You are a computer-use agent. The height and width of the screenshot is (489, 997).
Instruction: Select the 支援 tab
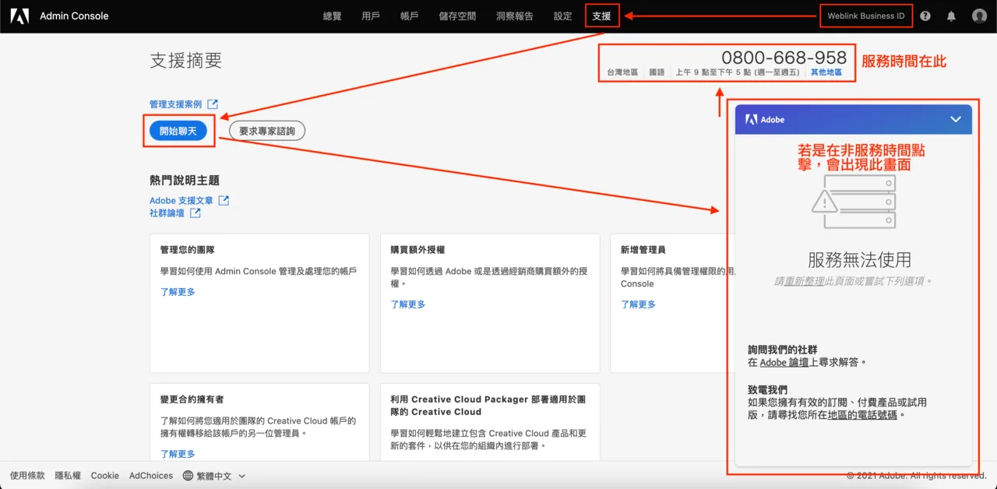pos(601,16)
